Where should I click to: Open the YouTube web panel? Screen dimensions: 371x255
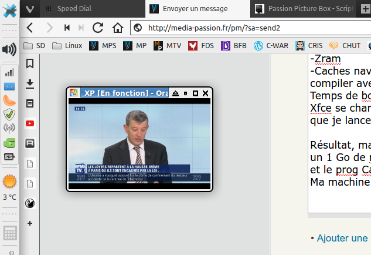click(30, 123)
